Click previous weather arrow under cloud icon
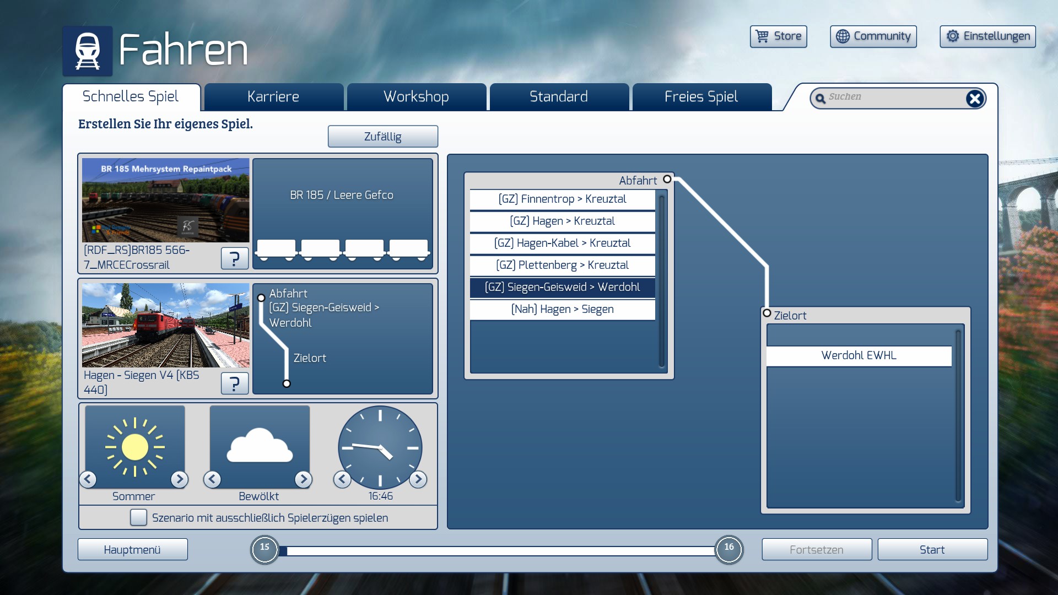1058x595 pixels. [x=212, y=479]
